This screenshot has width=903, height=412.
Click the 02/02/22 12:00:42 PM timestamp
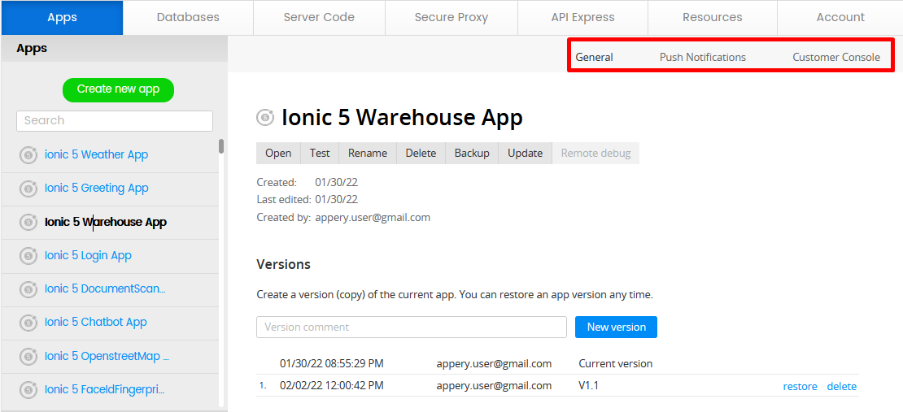coord(332,385)
